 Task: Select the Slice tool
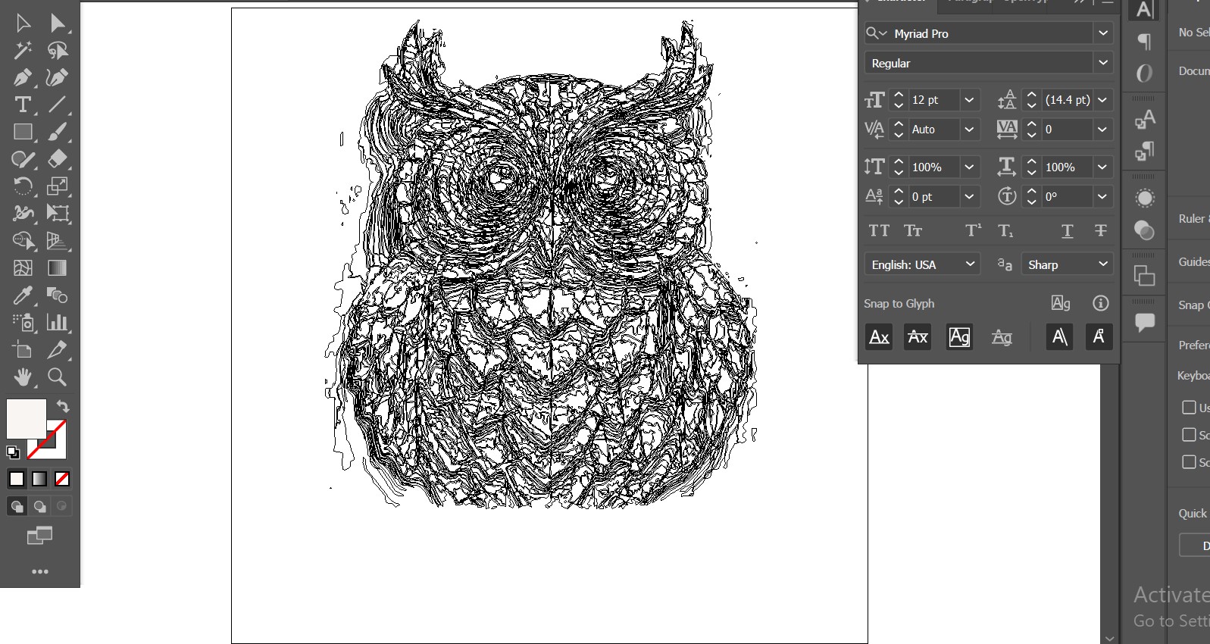pos(58,350)
